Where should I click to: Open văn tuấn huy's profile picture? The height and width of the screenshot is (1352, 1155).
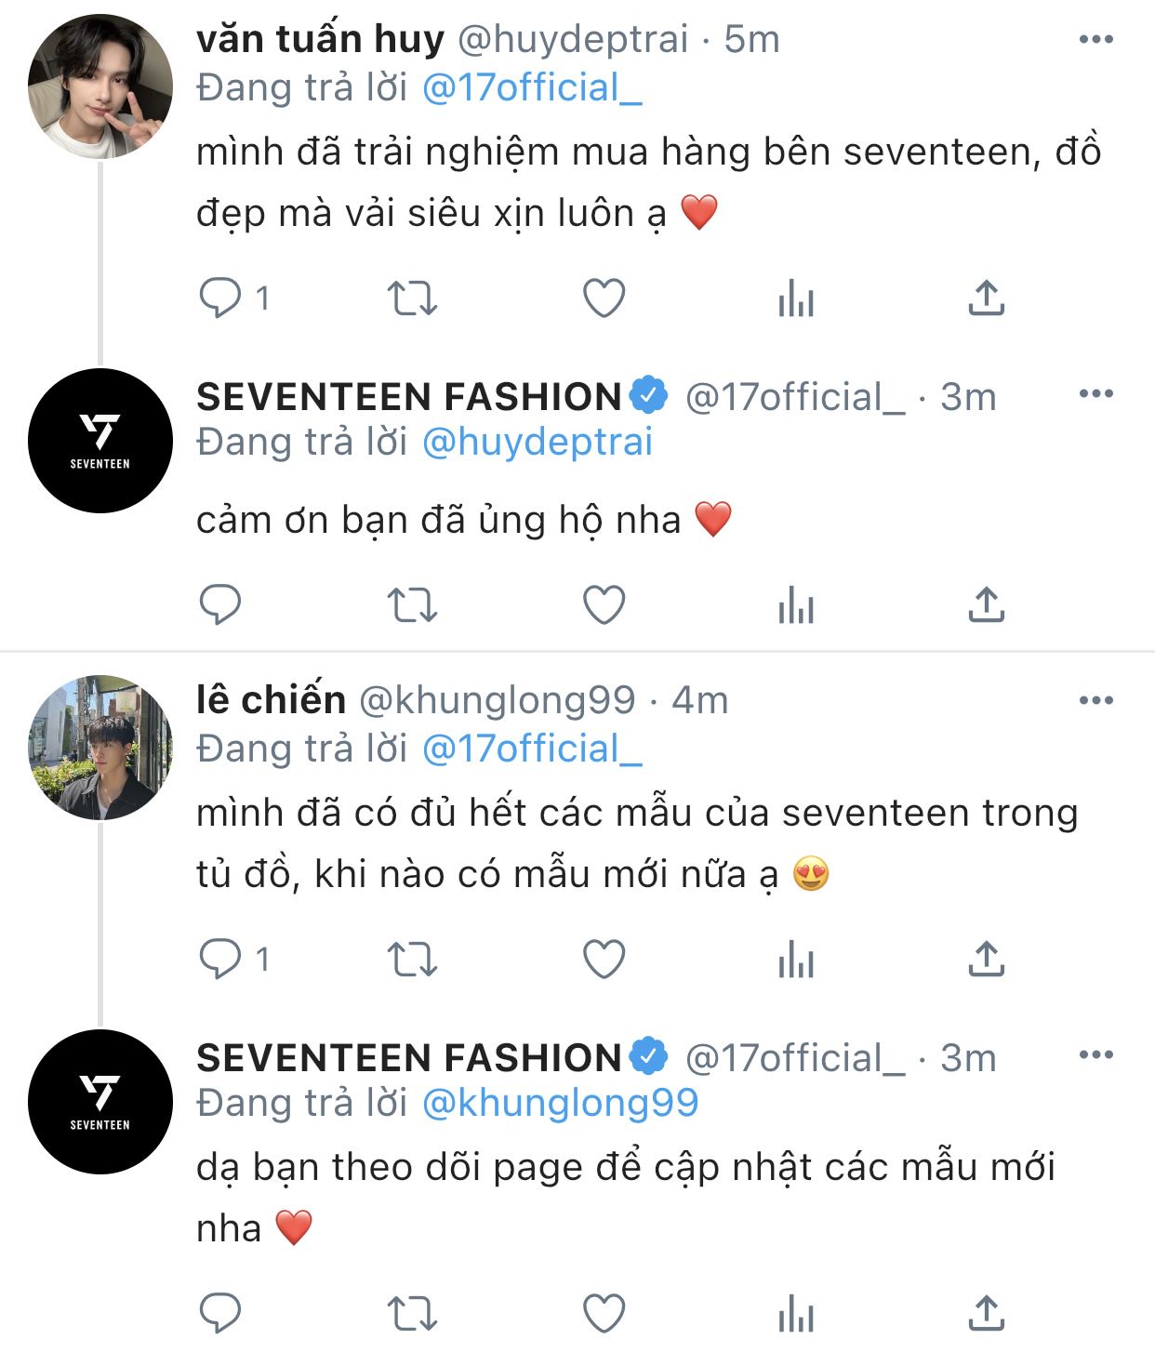coord(100,86)
